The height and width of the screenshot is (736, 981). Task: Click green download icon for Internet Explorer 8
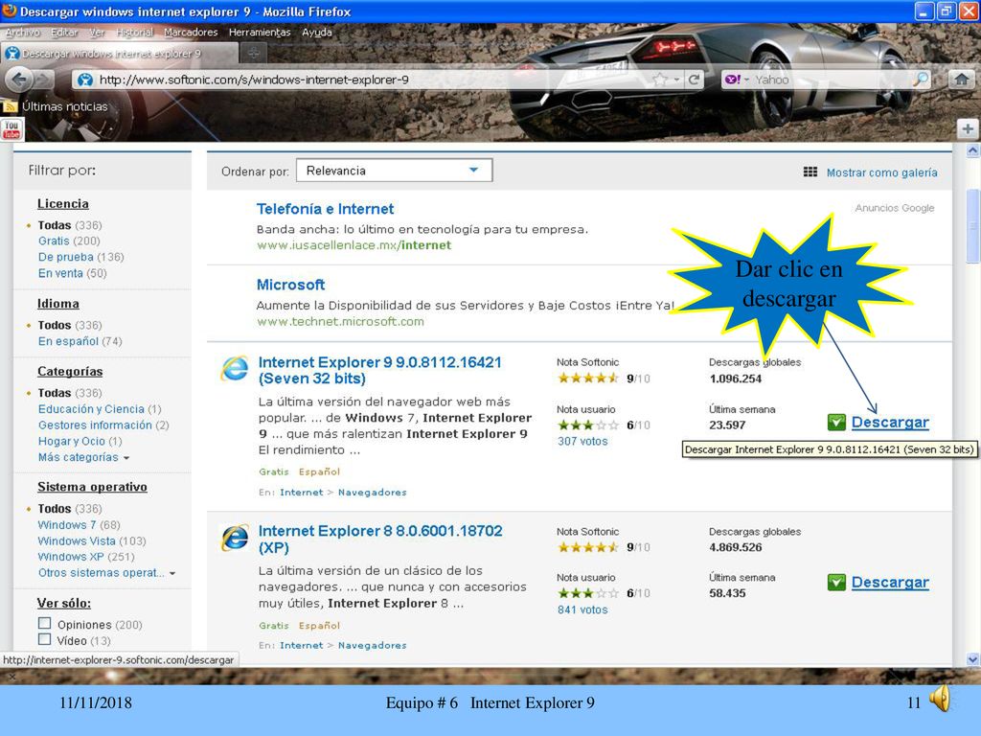pyautogui.click(x=836, y=583)
